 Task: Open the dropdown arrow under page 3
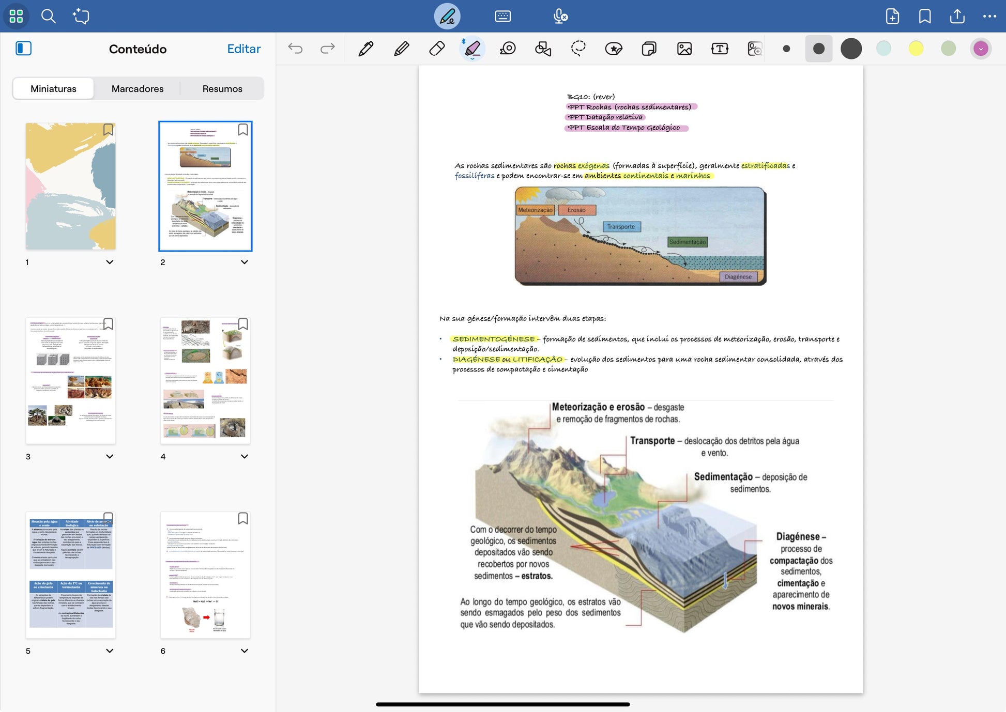[x=110, y=456]
